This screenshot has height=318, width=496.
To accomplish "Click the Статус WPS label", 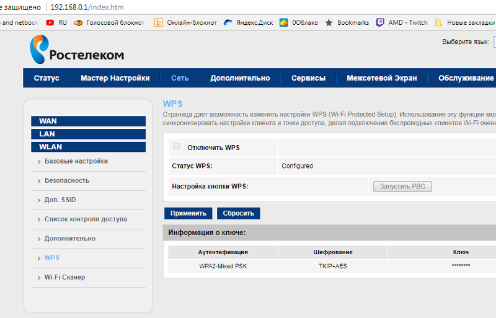I will pyautogui.click(x=192, y=166).
